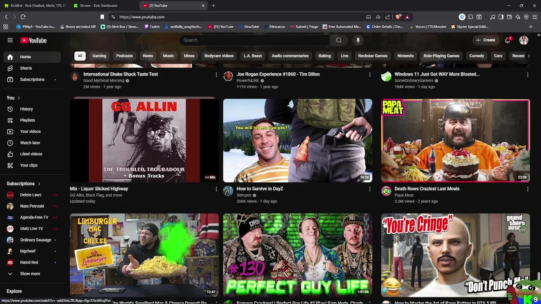
Task: Select the News filter chip
Action: 148,56
